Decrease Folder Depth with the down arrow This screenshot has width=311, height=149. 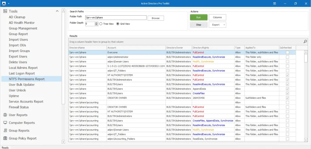(96, 25)
